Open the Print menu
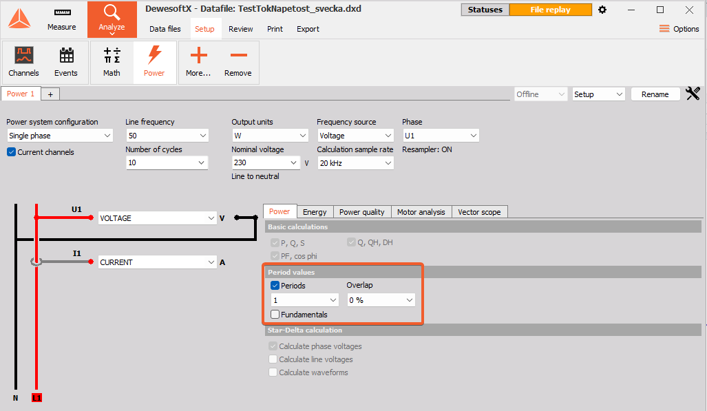This screenshot has height=411, width=707. (275, 29)
